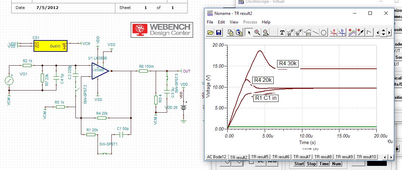Image resolution: width=402 pixels, height=170 pixels.
Task: Select the yellow CS1 source block
Action: coord(50,46)
